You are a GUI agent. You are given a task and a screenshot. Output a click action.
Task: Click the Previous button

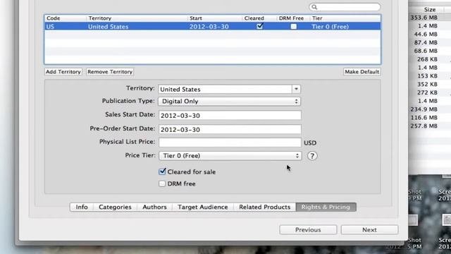308,230
